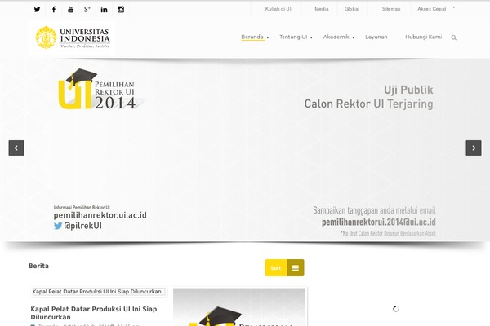This screenshot has height=326, width=490.
Task: Open the LinkedIn social icon
Action: tap(104, 10)
